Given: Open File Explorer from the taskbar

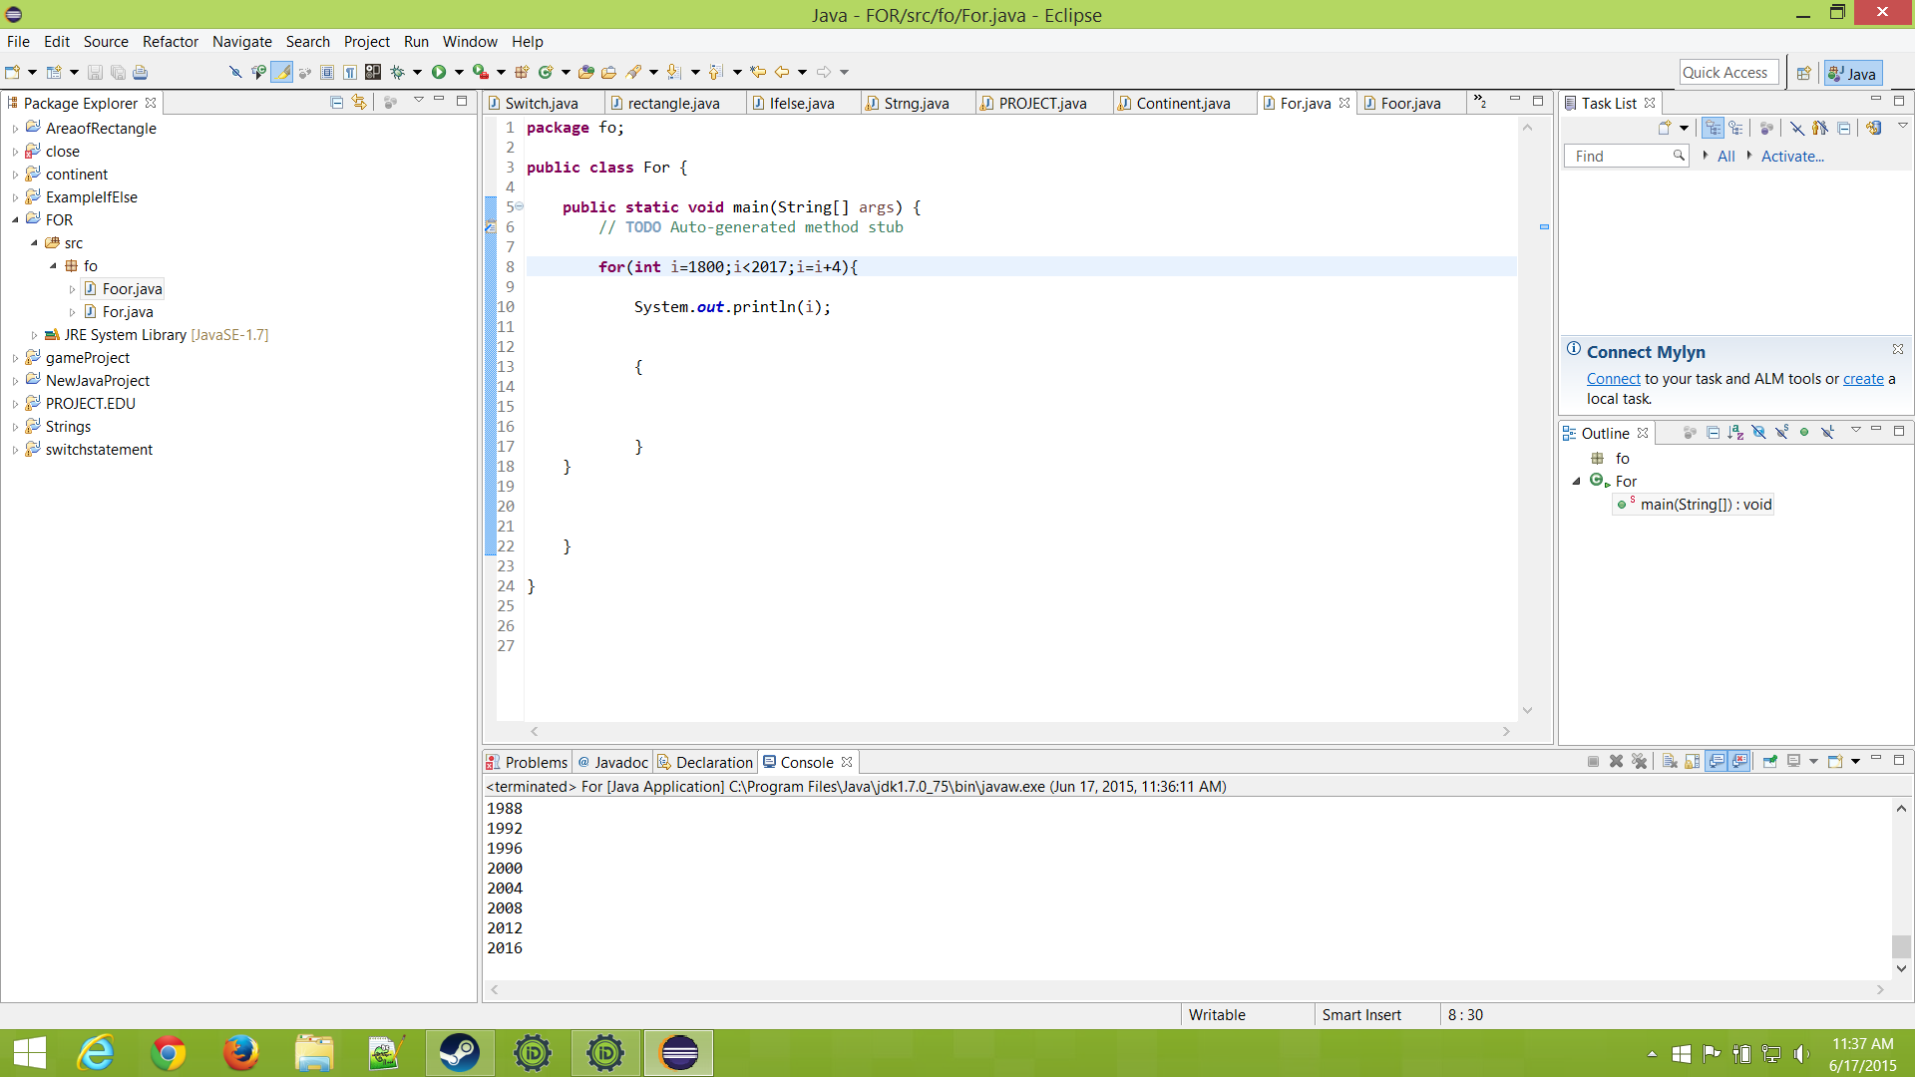Looking at the screenshot, I should coord(314,1053).
